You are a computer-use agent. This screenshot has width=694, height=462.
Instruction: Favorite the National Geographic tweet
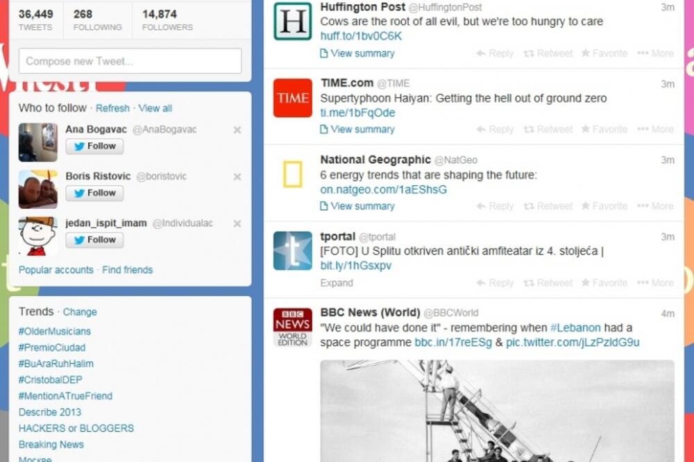tap(604, 205)
